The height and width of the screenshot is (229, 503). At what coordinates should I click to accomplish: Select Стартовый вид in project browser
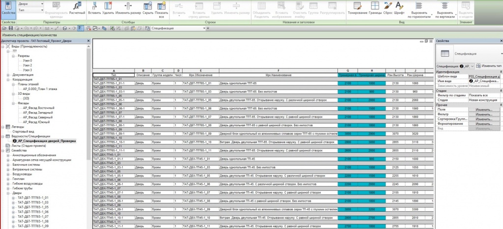click(x=23, y=132)
